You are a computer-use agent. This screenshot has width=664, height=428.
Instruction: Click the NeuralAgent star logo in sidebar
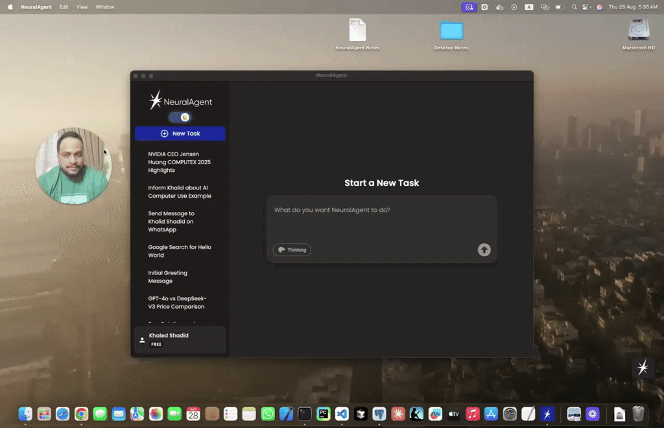pos(156,101)
